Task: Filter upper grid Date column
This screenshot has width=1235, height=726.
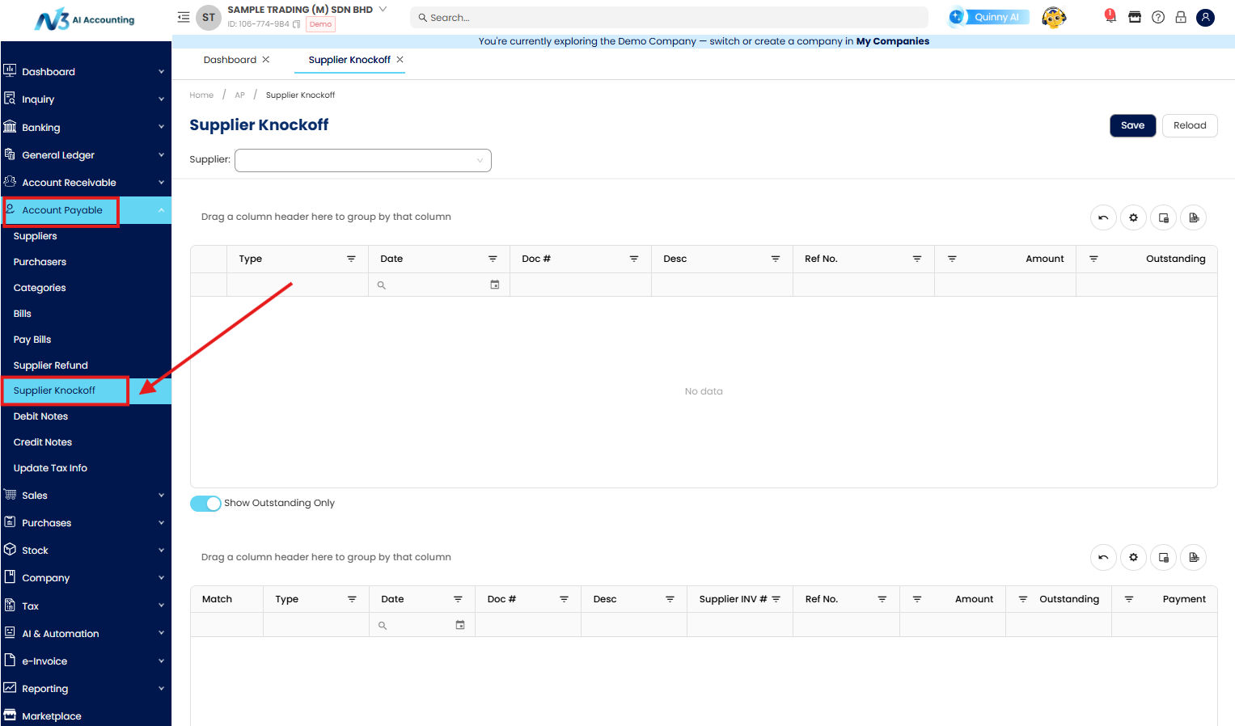Action: click(x=493, y=259)
